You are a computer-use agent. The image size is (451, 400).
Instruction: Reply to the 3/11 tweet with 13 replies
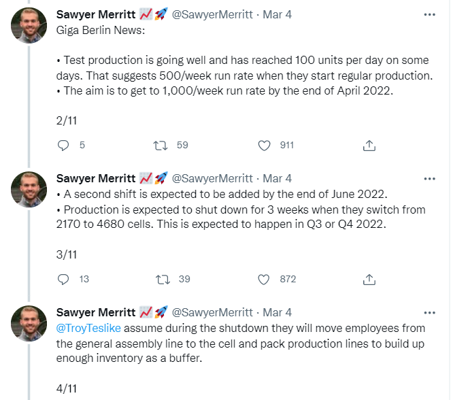coord(63,279)
